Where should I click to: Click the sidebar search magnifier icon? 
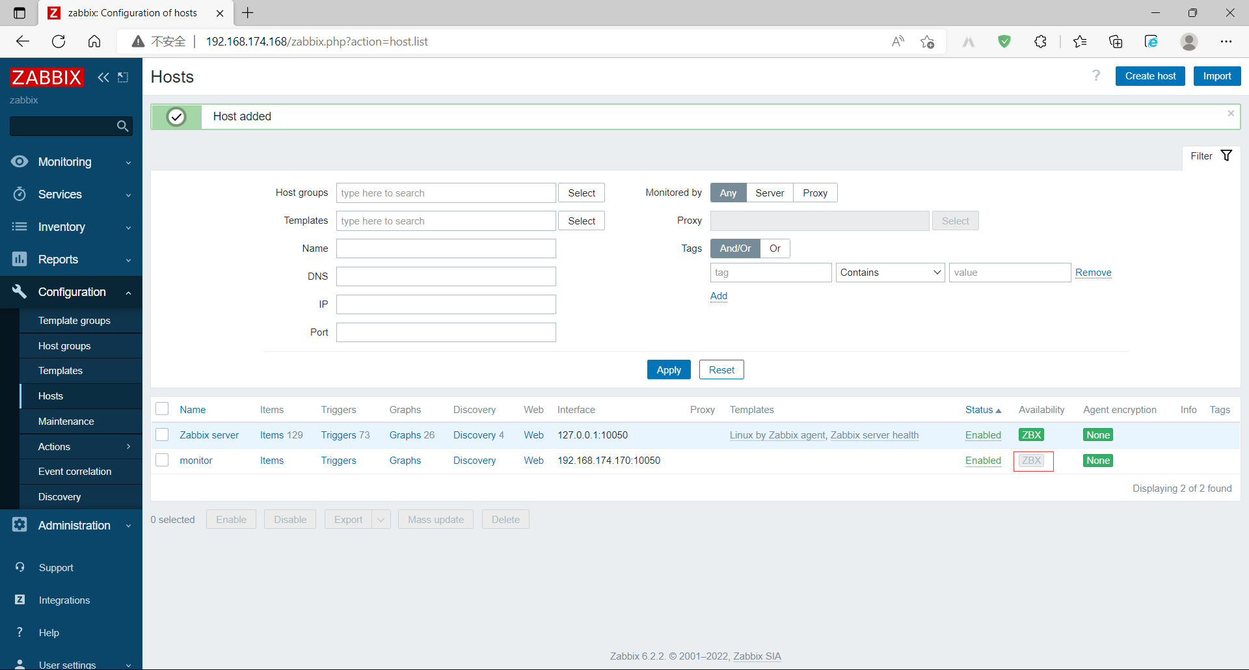tap(122, 126)
